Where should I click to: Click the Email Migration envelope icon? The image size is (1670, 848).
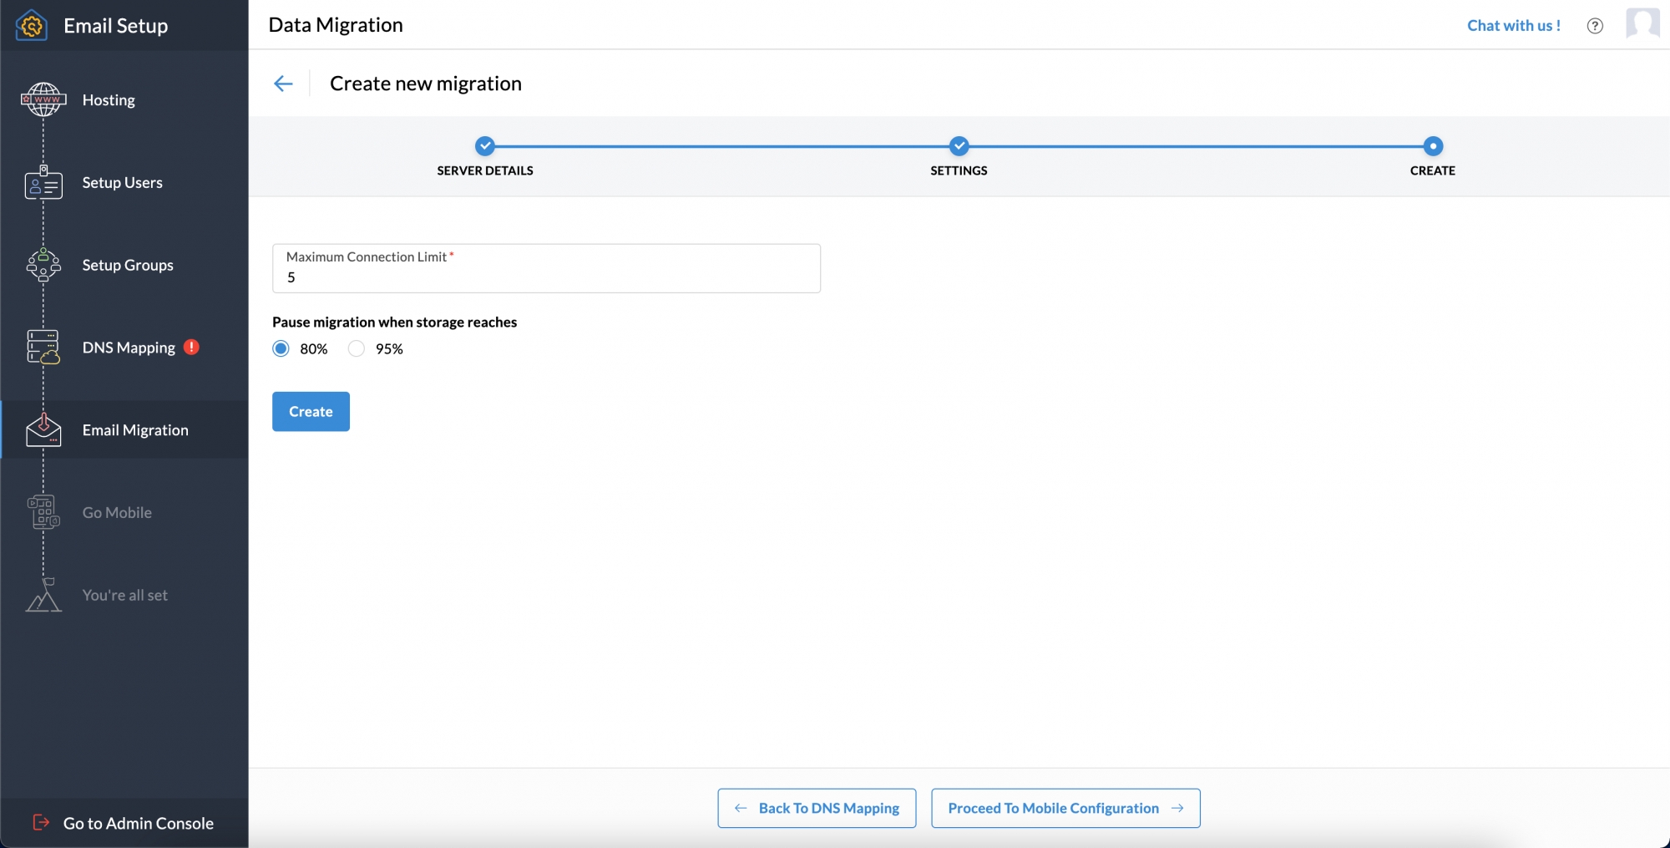point(43,429)
